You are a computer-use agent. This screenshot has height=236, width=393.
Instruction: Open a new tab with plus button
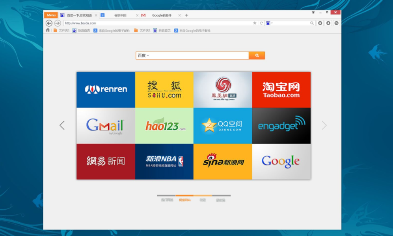pos(186,15)
